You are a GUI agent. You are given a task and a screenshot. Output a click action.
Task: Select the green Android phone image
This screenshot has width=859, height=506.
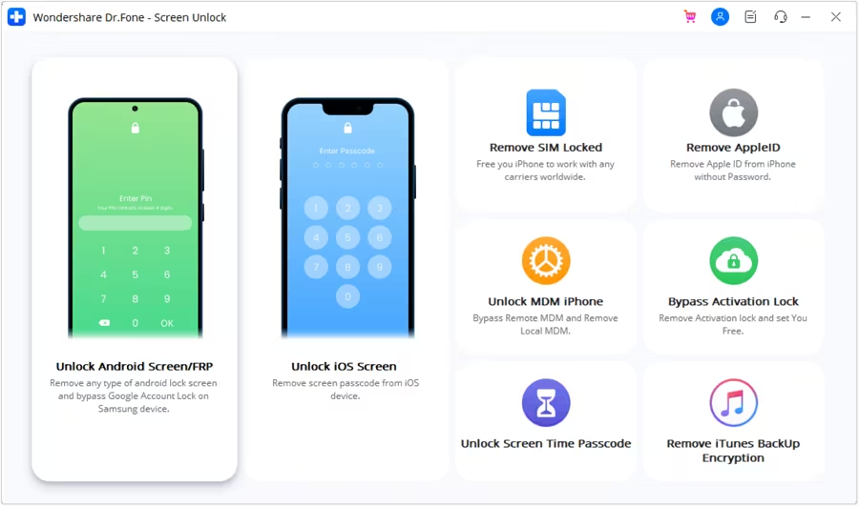pos(136,217)
